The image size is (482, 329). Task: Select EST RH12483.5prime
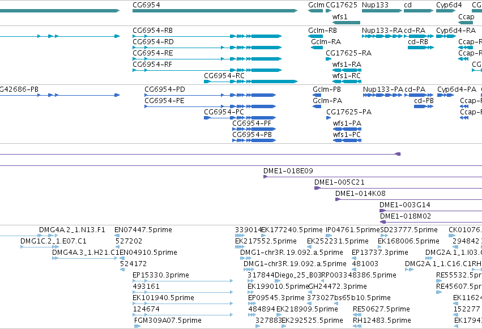(x=382, y=321)
